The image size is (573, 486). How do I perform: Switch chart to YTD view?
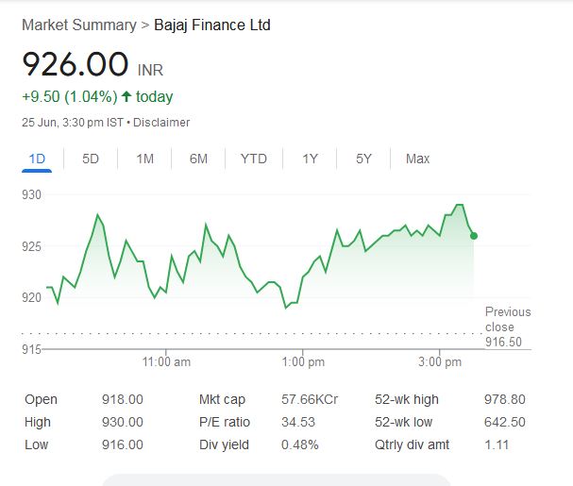[253, 159]
